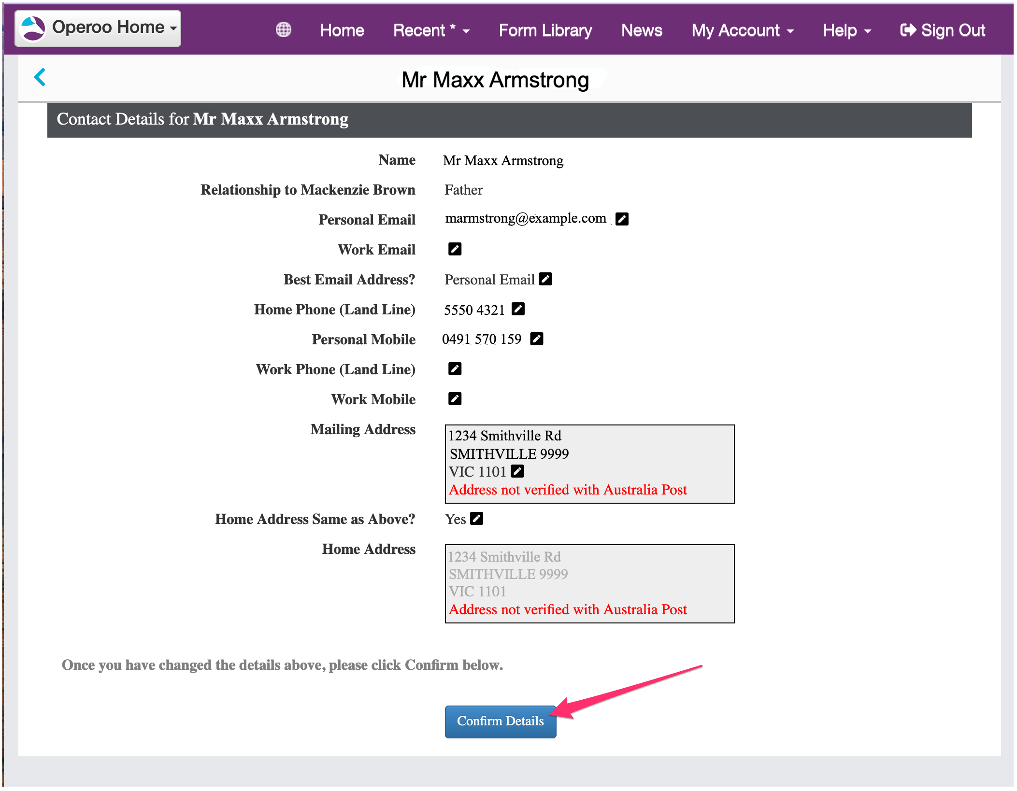Image resolution: width=1017 pixels, height=791 pixels.
Task: Open the Operoo Home dropdown
Action: click(x=98, y=28)
